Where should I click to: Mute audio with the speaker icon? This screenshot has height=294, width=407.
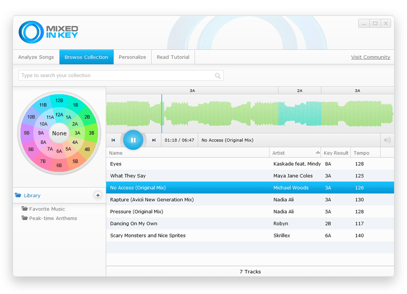387,140
